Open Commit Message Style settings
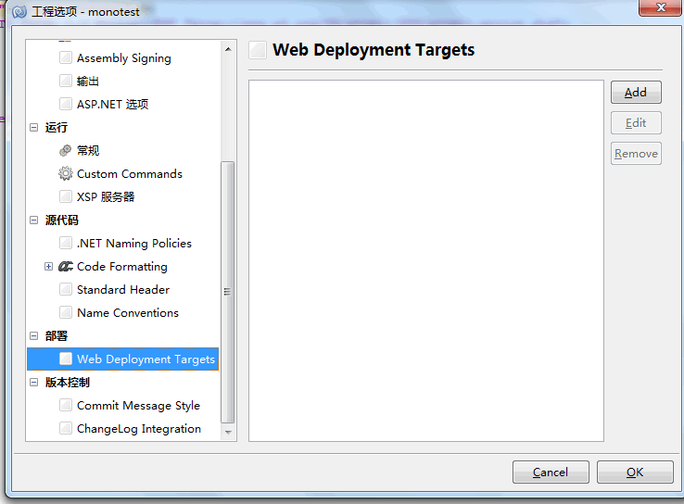This screenshot has height=504, width=684. [x=138, y=406]
